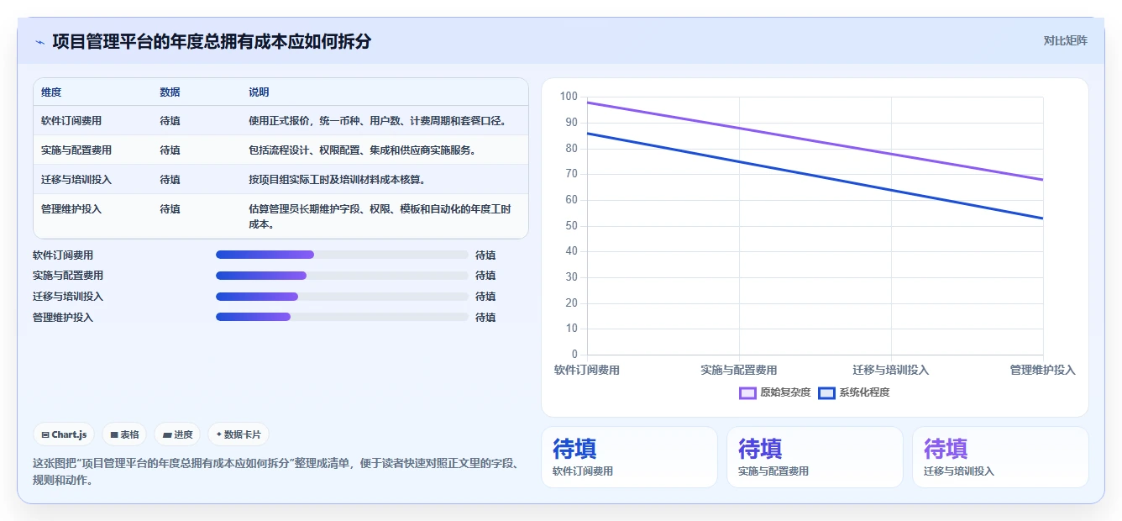Click the description starting 包括流程设计

(362, 150)
